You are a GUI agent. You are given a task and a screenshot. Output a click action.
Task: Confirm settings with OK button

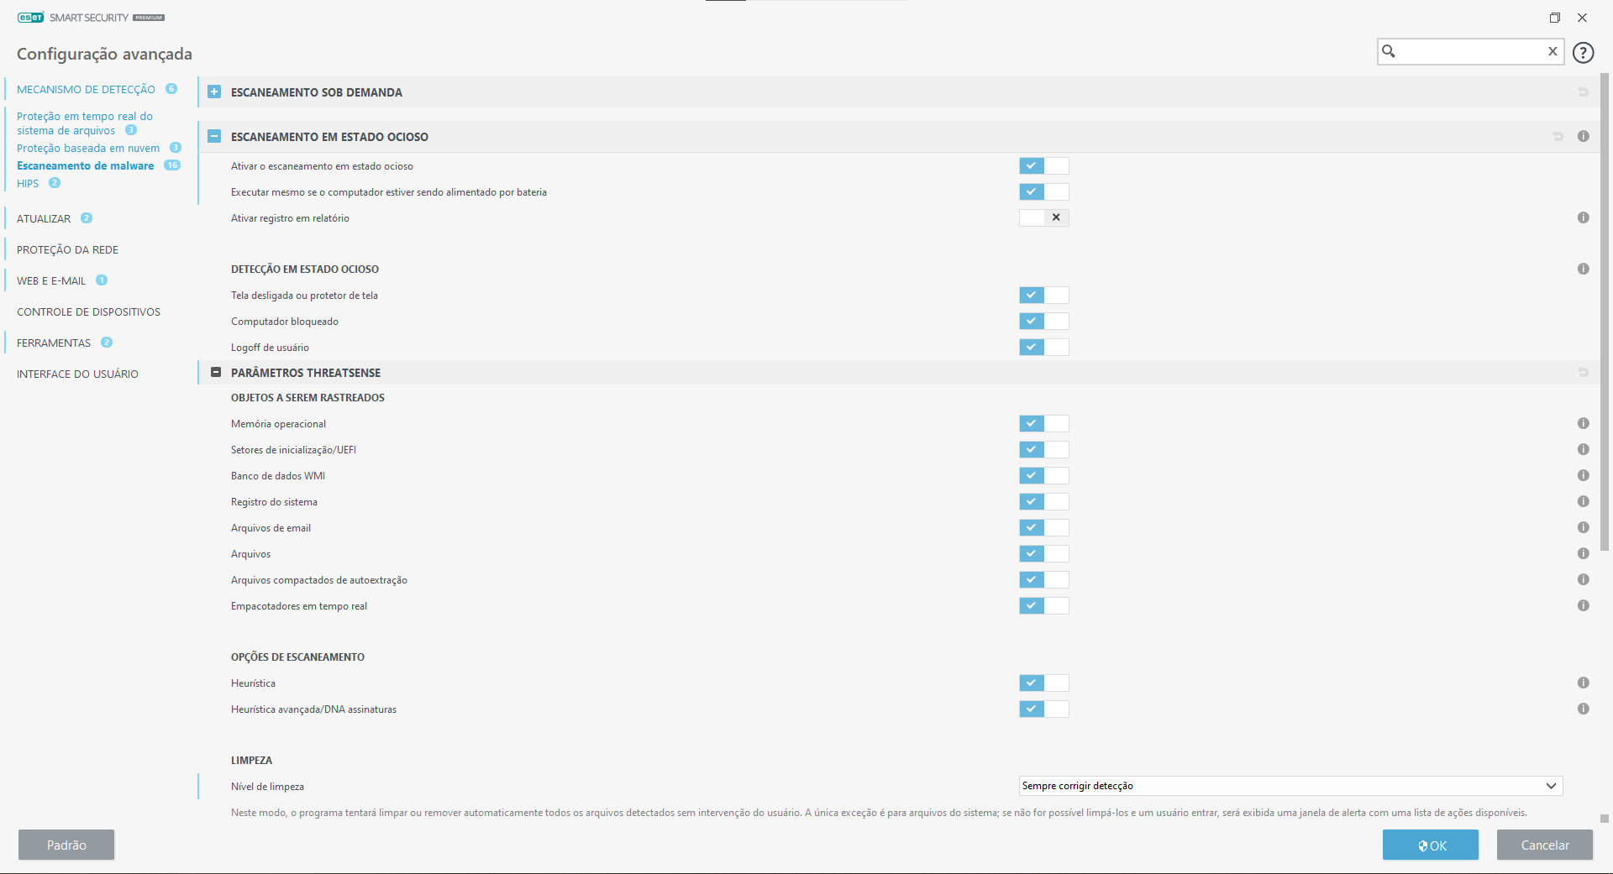click(1431, 845)
